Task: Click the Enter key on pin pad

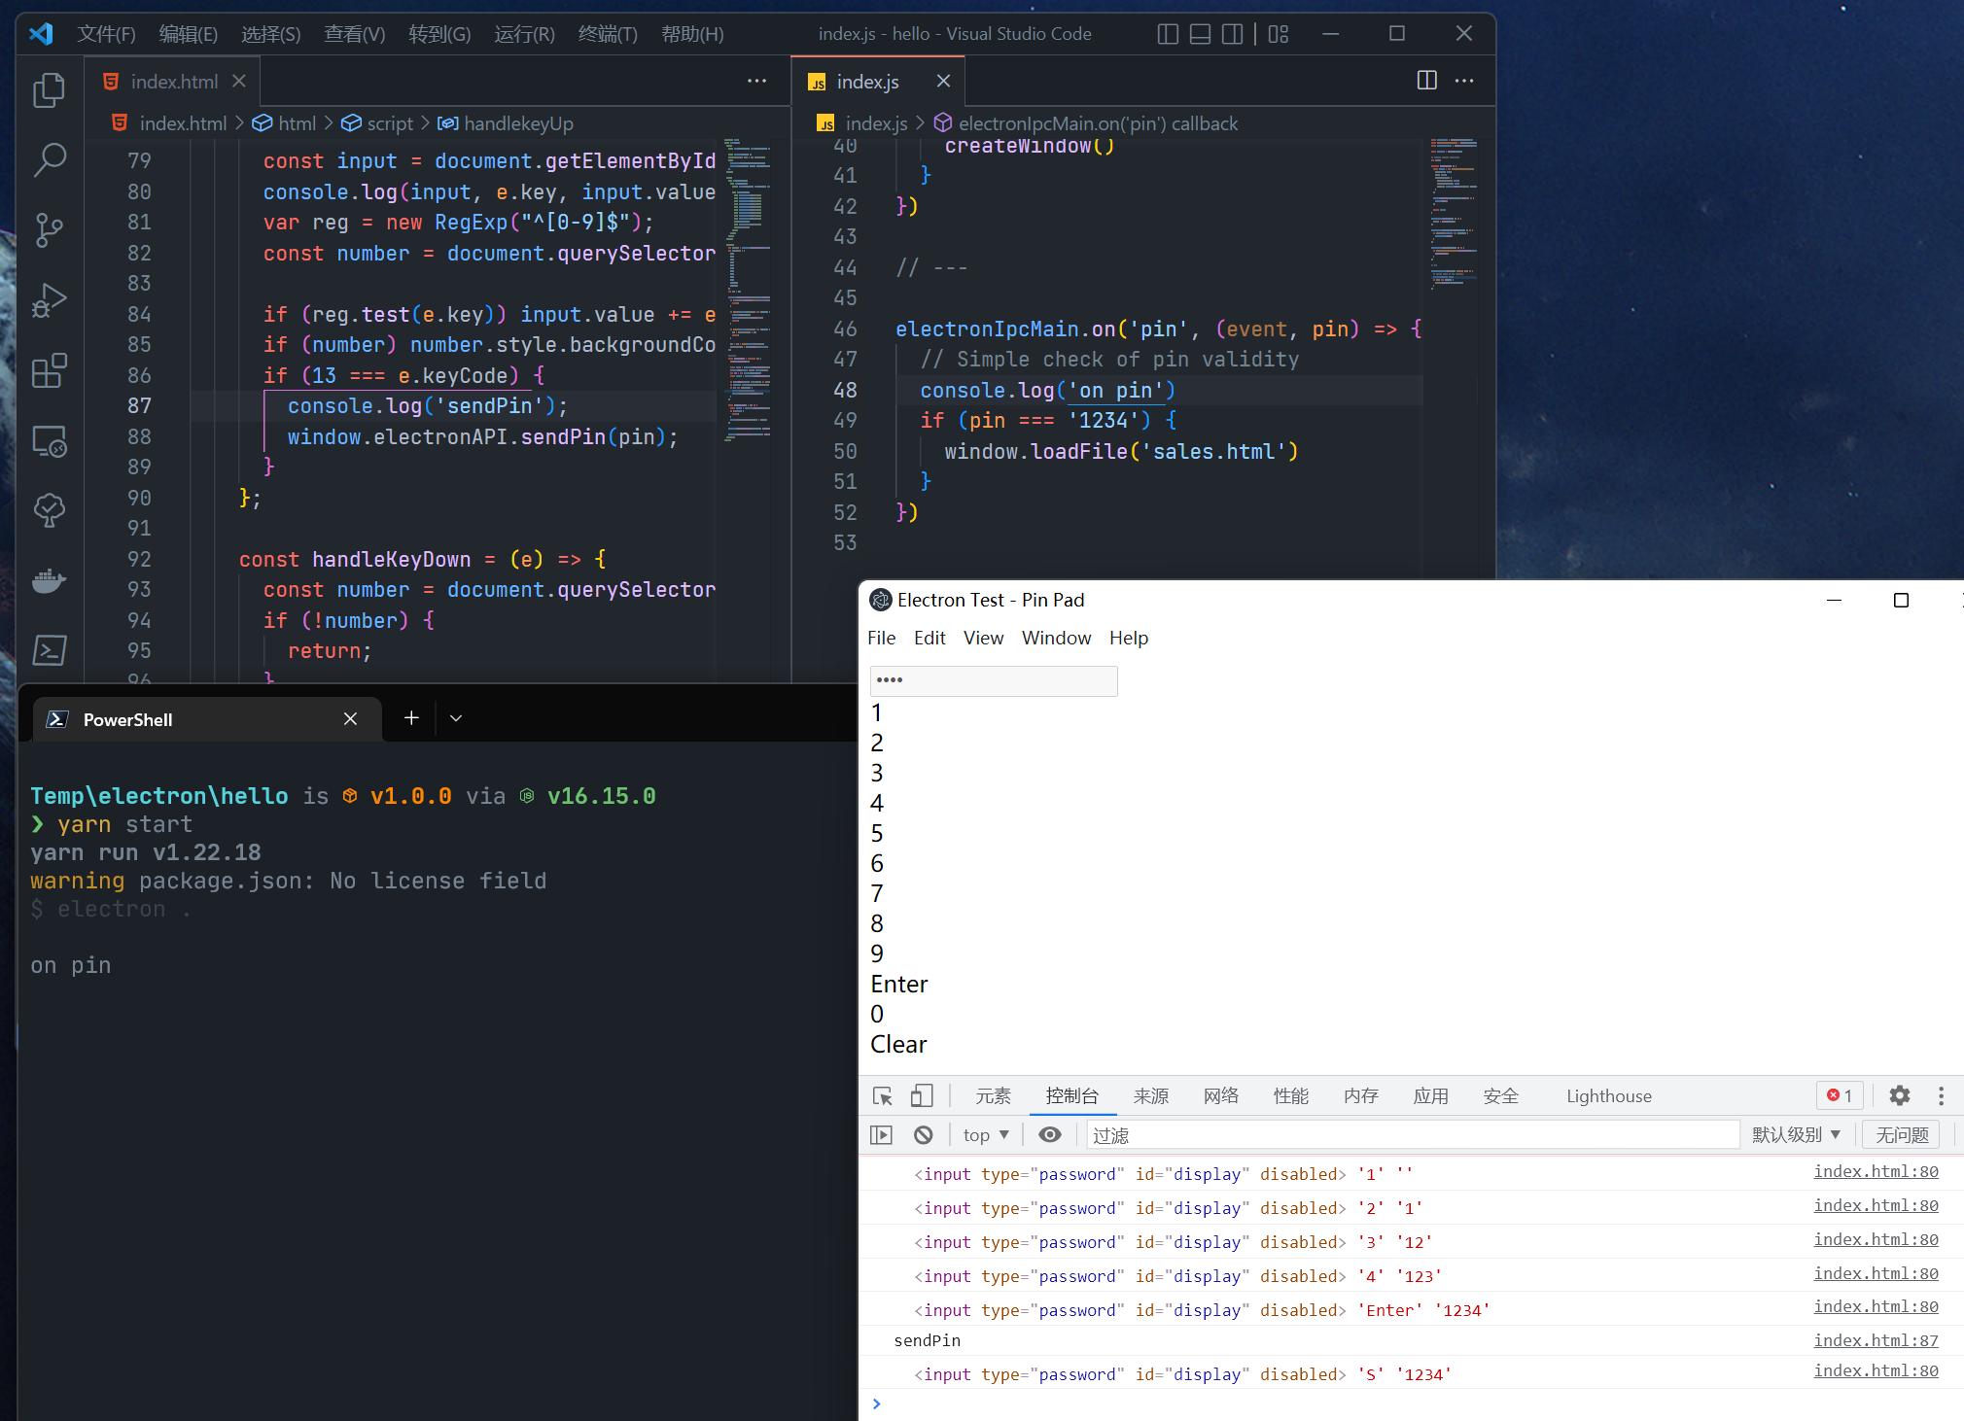Action: pyautogui.click(x=899, y=985)
